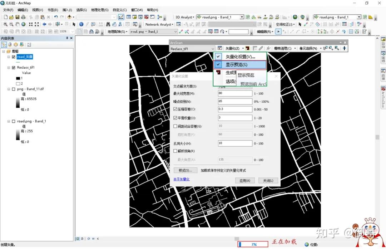Click the Save document icon

pyautogui.click(x=17, y=17)
